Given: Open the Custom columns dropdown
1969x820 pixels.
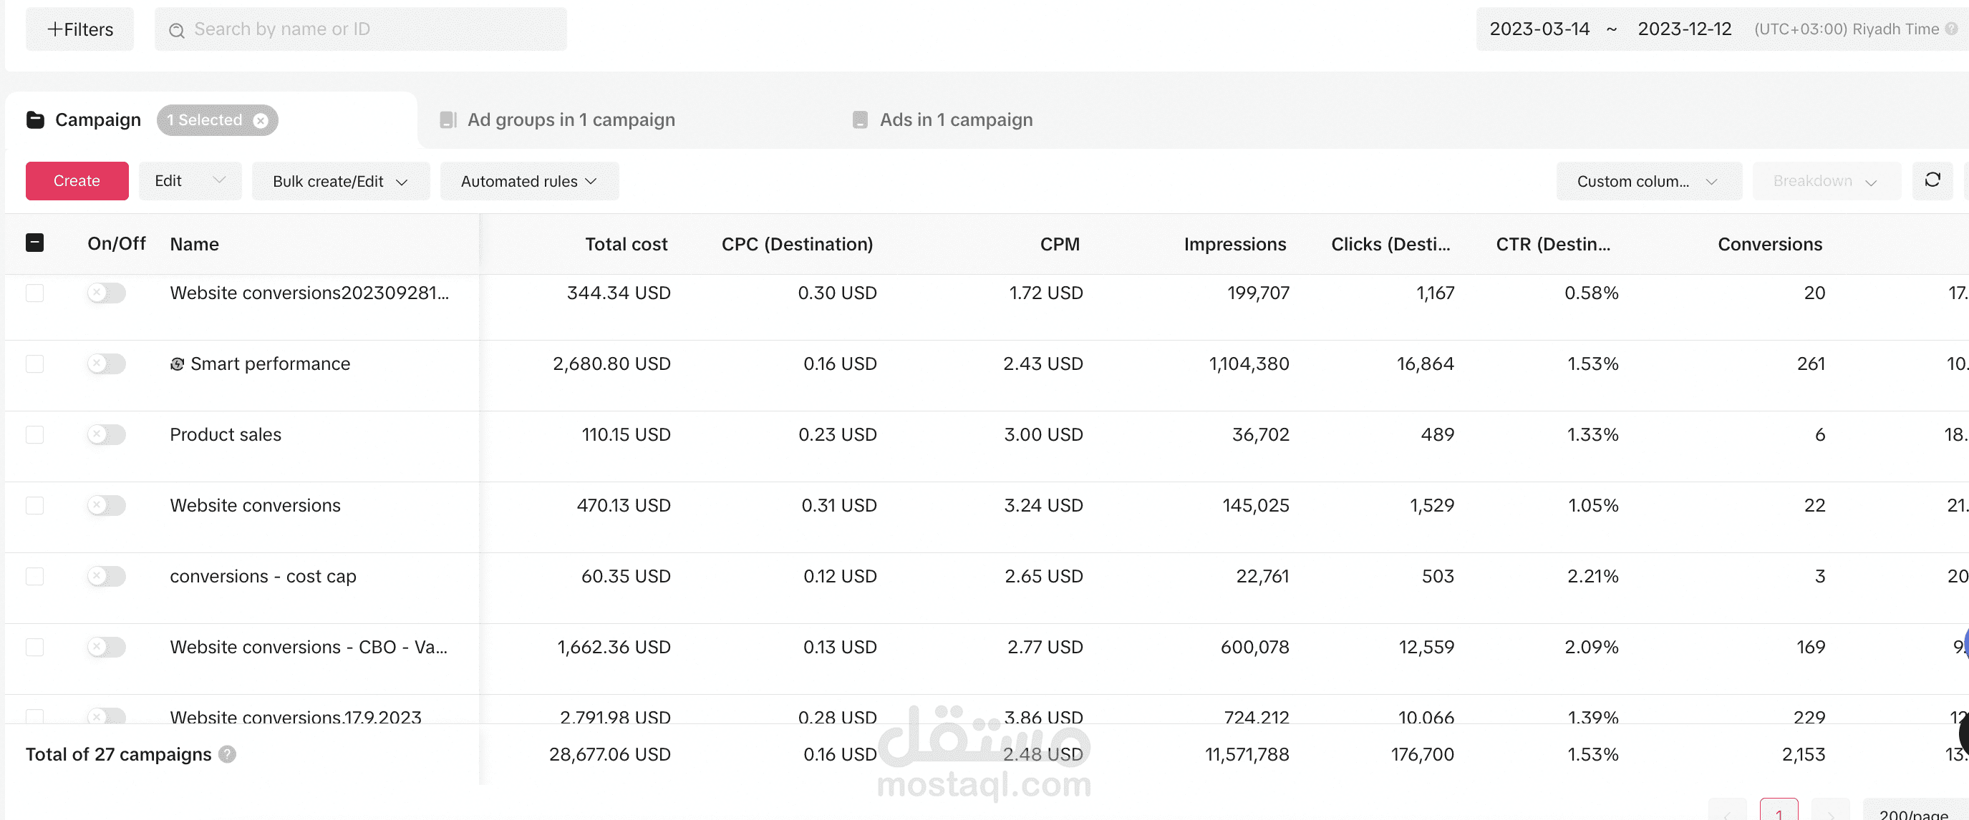Looking at the screenshot, I should pyautogui.click(x=1648, y=181).
